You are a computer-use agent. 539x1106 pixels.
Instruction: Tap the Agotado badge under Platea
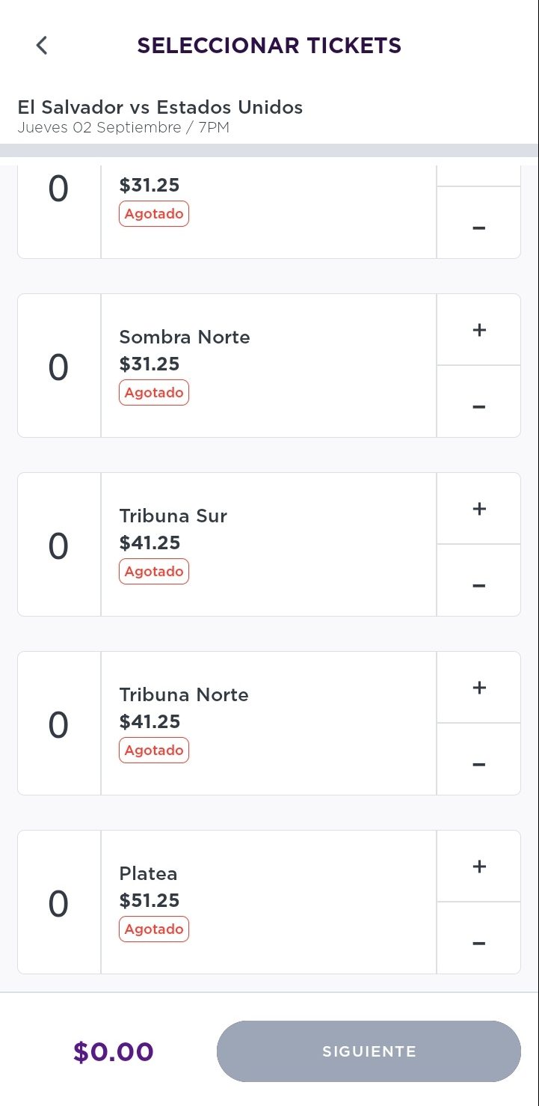154,929
